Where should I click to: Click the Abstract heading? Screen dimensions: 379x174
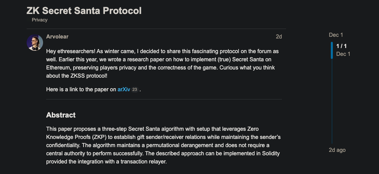61,115
